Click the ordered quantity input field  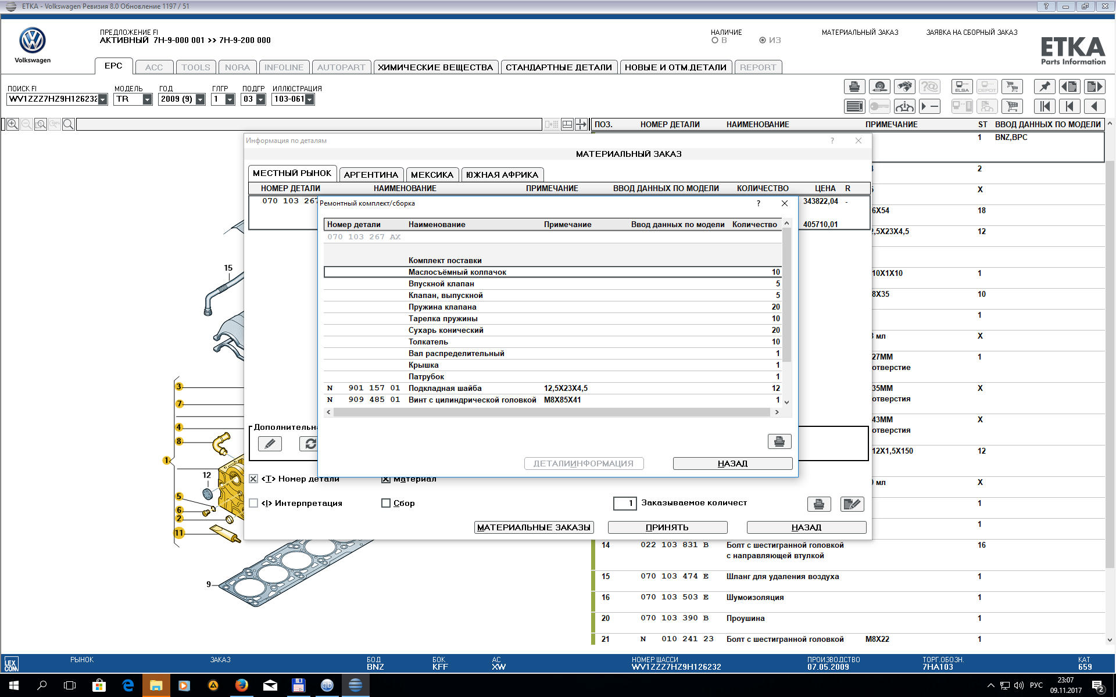[625, 504]
